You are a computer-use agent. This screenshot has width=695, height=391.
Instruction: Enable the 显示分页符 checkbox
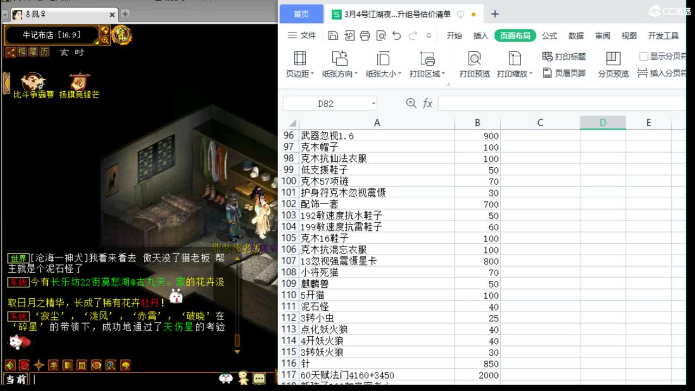point(644,56)
